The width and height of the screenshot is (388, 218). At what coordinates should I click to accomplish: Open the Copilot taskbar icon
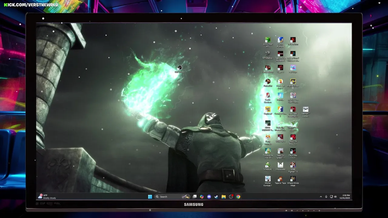tap(202, 197)
